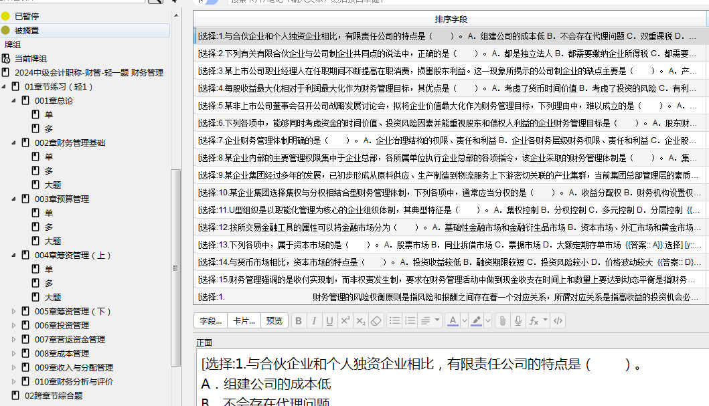The width and height of the screenshot is (709, 406).
Task: Toggle underline formatting in the editor
Action: click(x=329, y=320)
